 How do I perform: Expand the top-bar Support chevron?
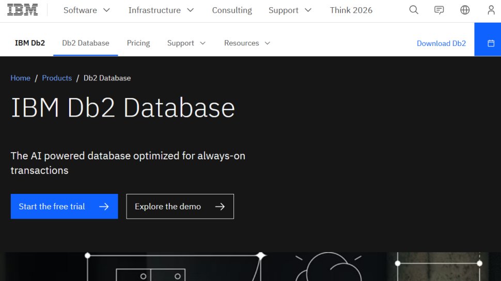point(308,10)
